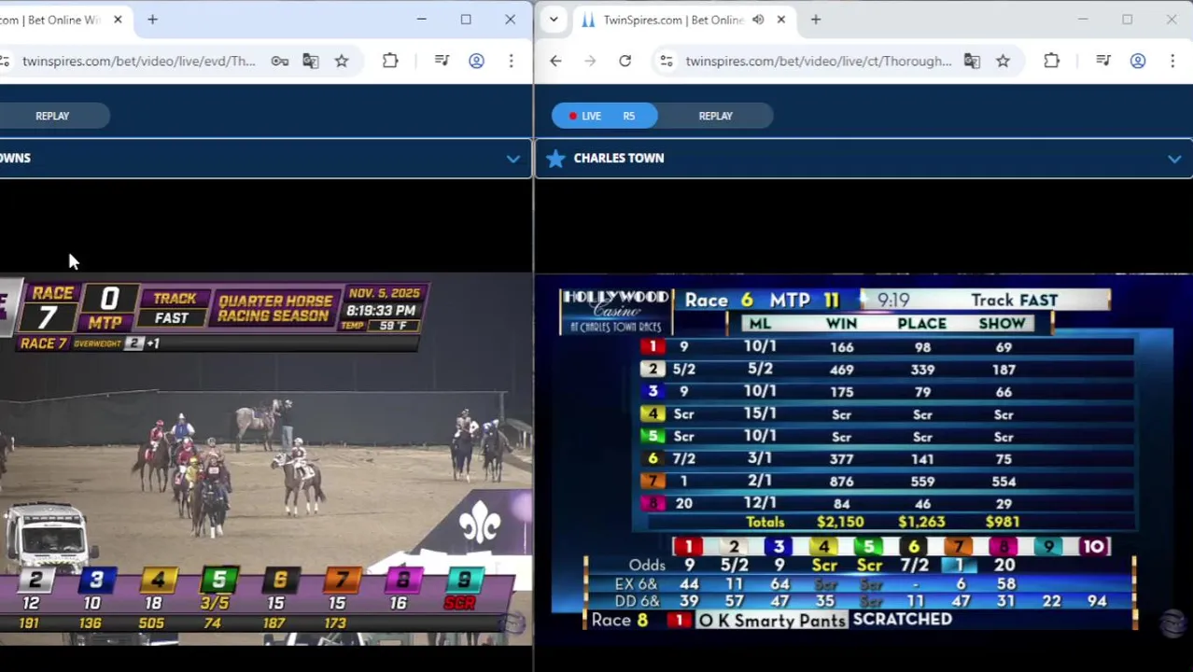Click the left window's twinspires.com URL field
The image size is (1193, 672).
point(138,61)
